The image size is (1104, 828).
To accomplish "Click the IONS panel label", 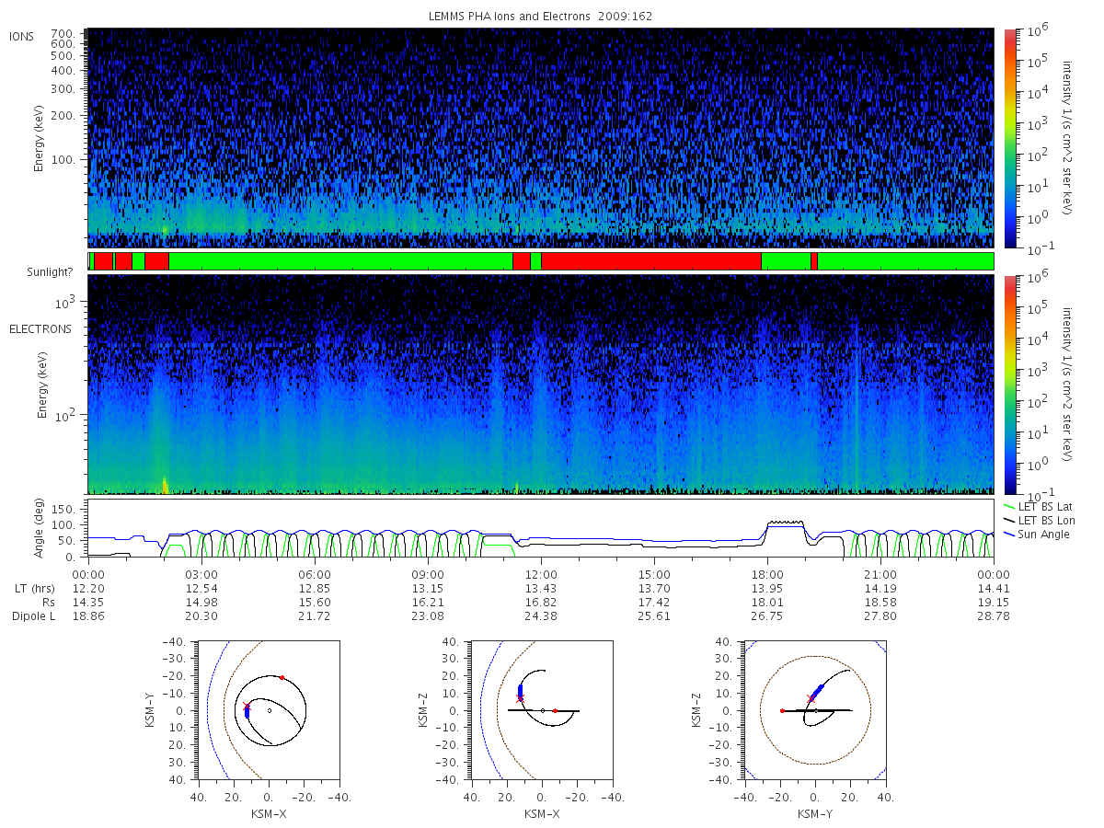I will 22,36.
